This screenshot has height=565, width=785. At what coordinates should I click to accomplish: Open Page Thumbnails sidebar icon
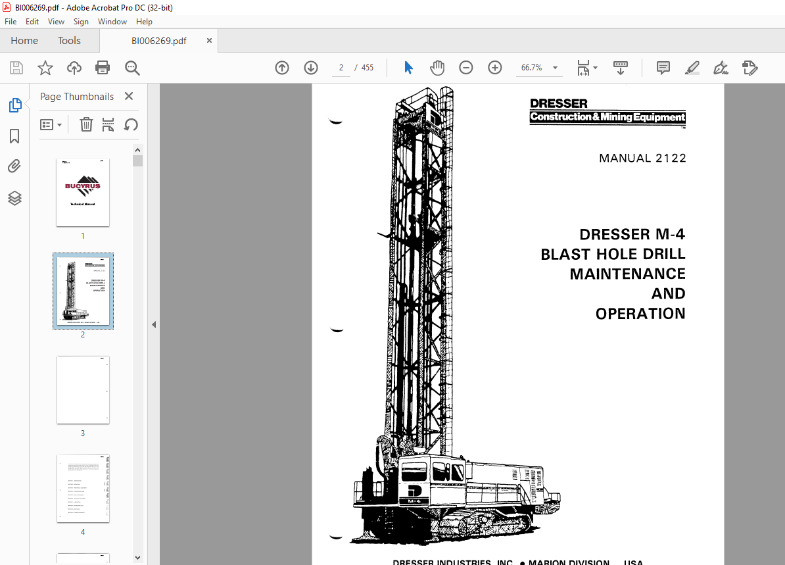[15, 105]
